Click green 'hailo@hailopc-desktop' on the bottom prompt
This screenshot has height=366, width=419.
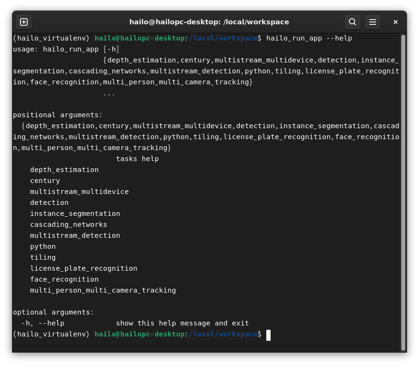pyautogui.click(x=139, y=334)
